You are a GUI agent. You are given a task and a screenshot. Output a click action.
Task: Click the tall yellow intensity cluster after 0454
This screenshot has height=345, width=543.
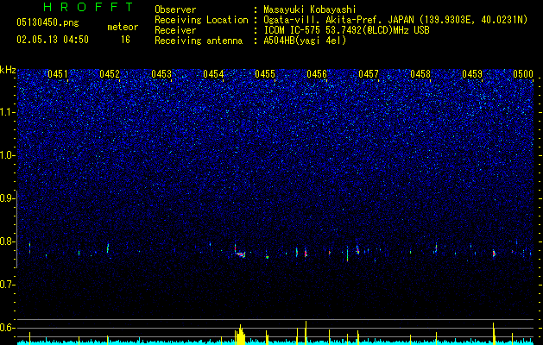coord(240,335)
